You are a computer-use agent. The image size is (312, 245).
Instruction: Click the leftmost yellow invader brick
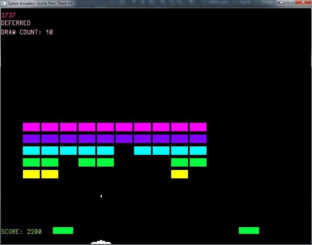(31, 174)
